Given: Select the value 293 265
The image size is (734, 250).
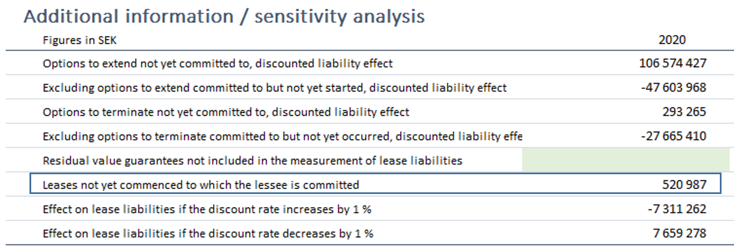Looking at the screenshot, I should point(684,112).
